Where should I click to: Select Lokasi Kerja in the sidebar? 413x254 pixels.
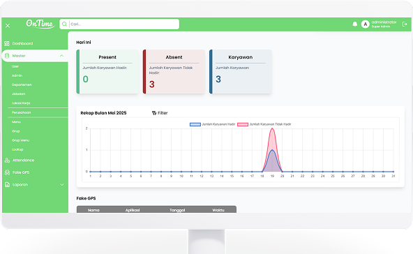click(x=21, y=103)
